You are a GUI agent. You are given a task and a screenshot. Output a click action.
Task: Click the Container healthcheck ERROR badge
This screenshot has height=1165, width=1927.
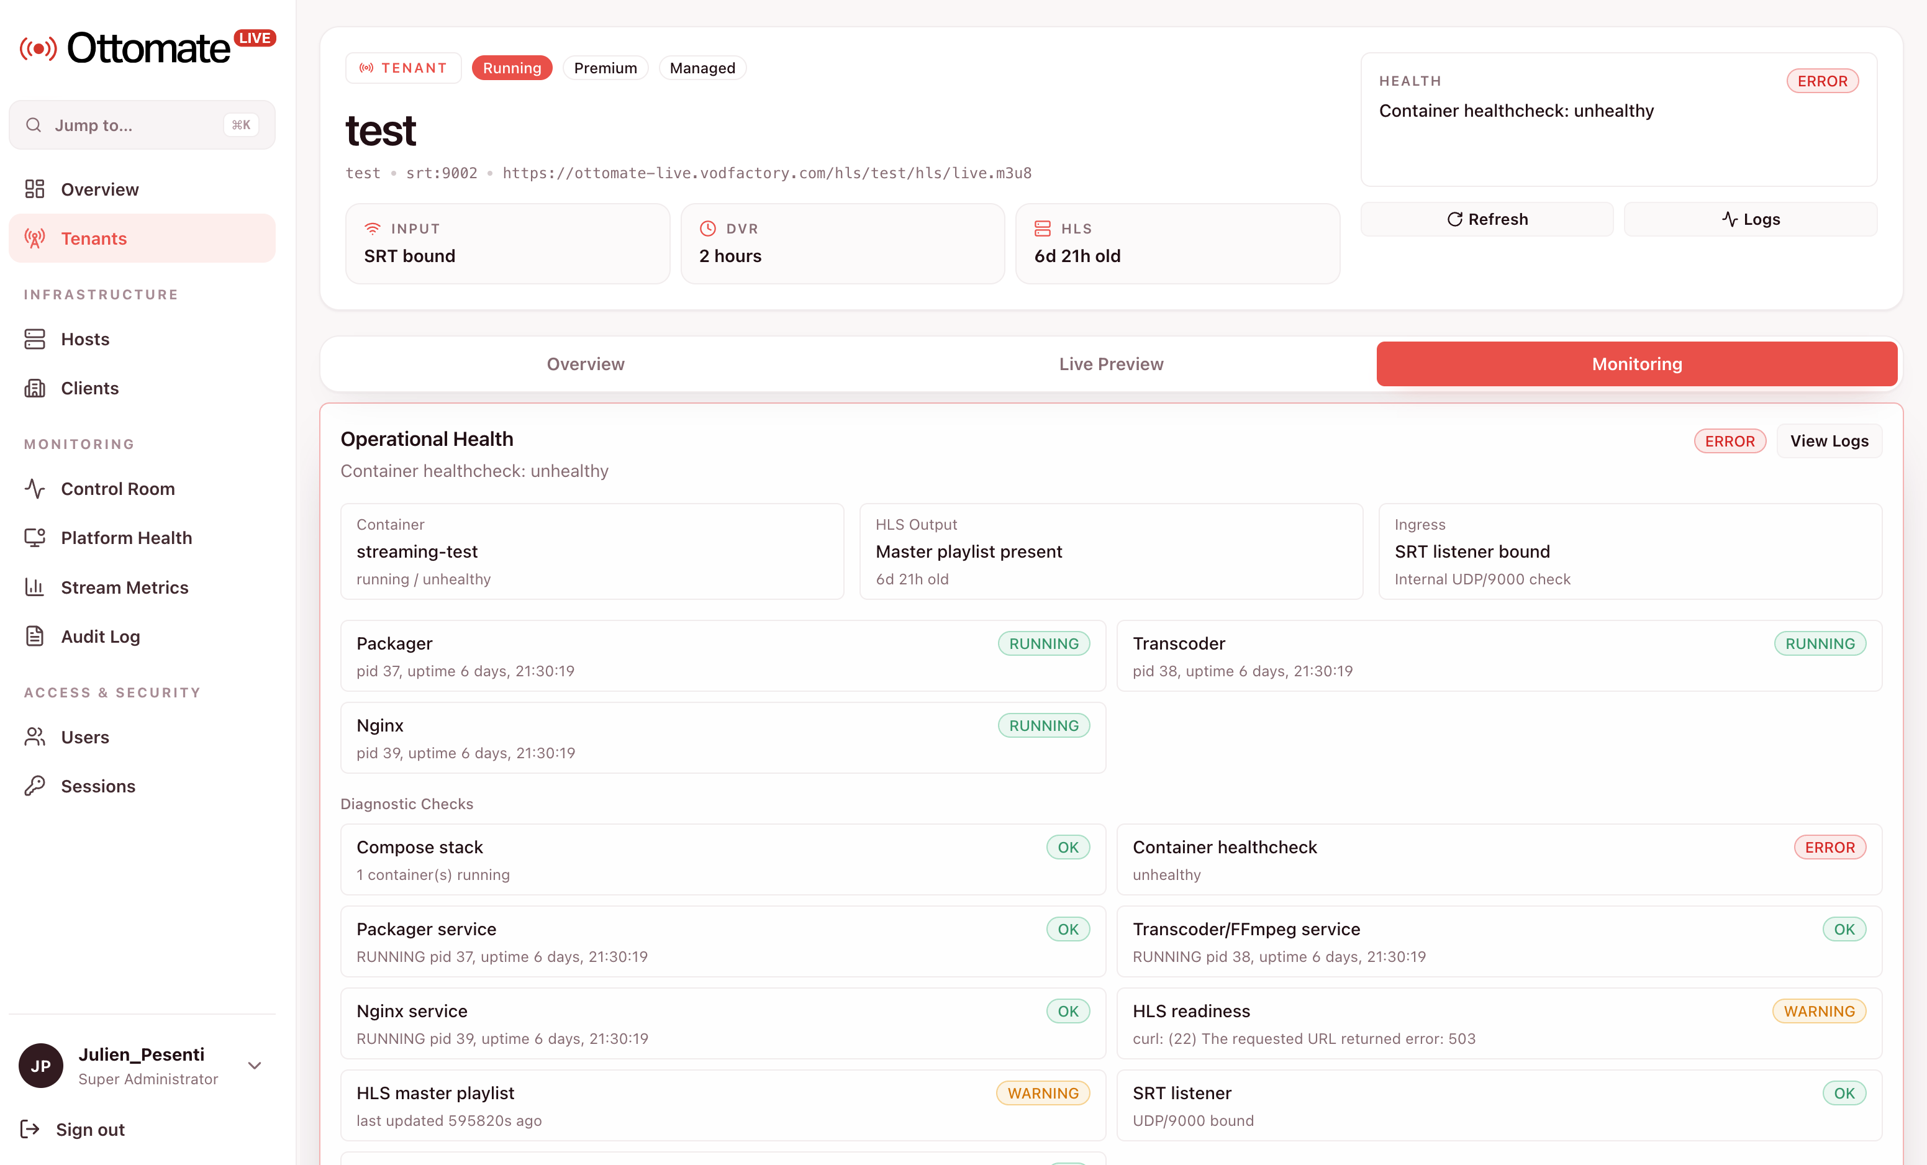click(1830, 848)
